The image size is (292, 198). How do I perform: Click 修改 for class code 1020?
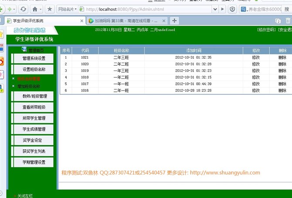256,64
